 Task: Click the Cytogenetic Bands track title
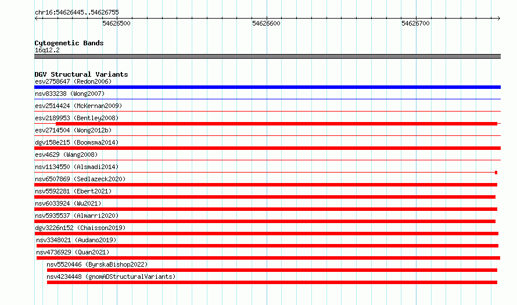tap(69, 43)
